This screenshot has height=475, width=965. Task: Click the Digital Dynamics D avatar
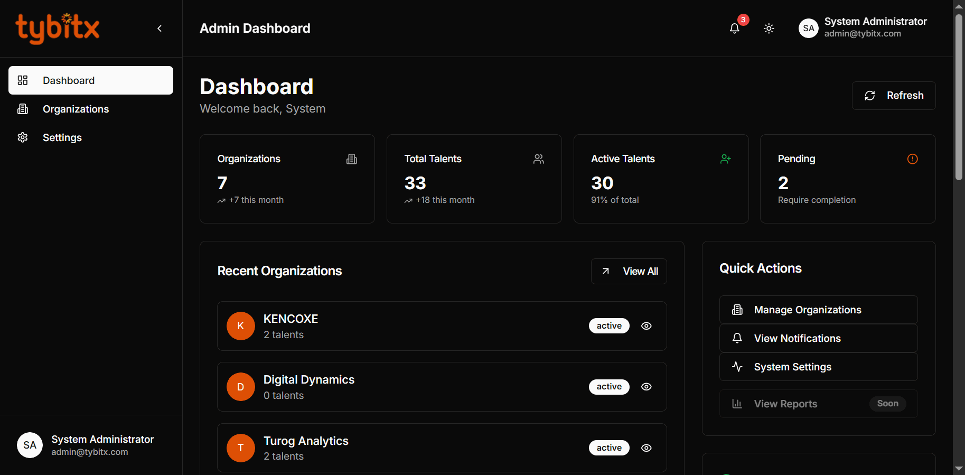click(241, 387)
